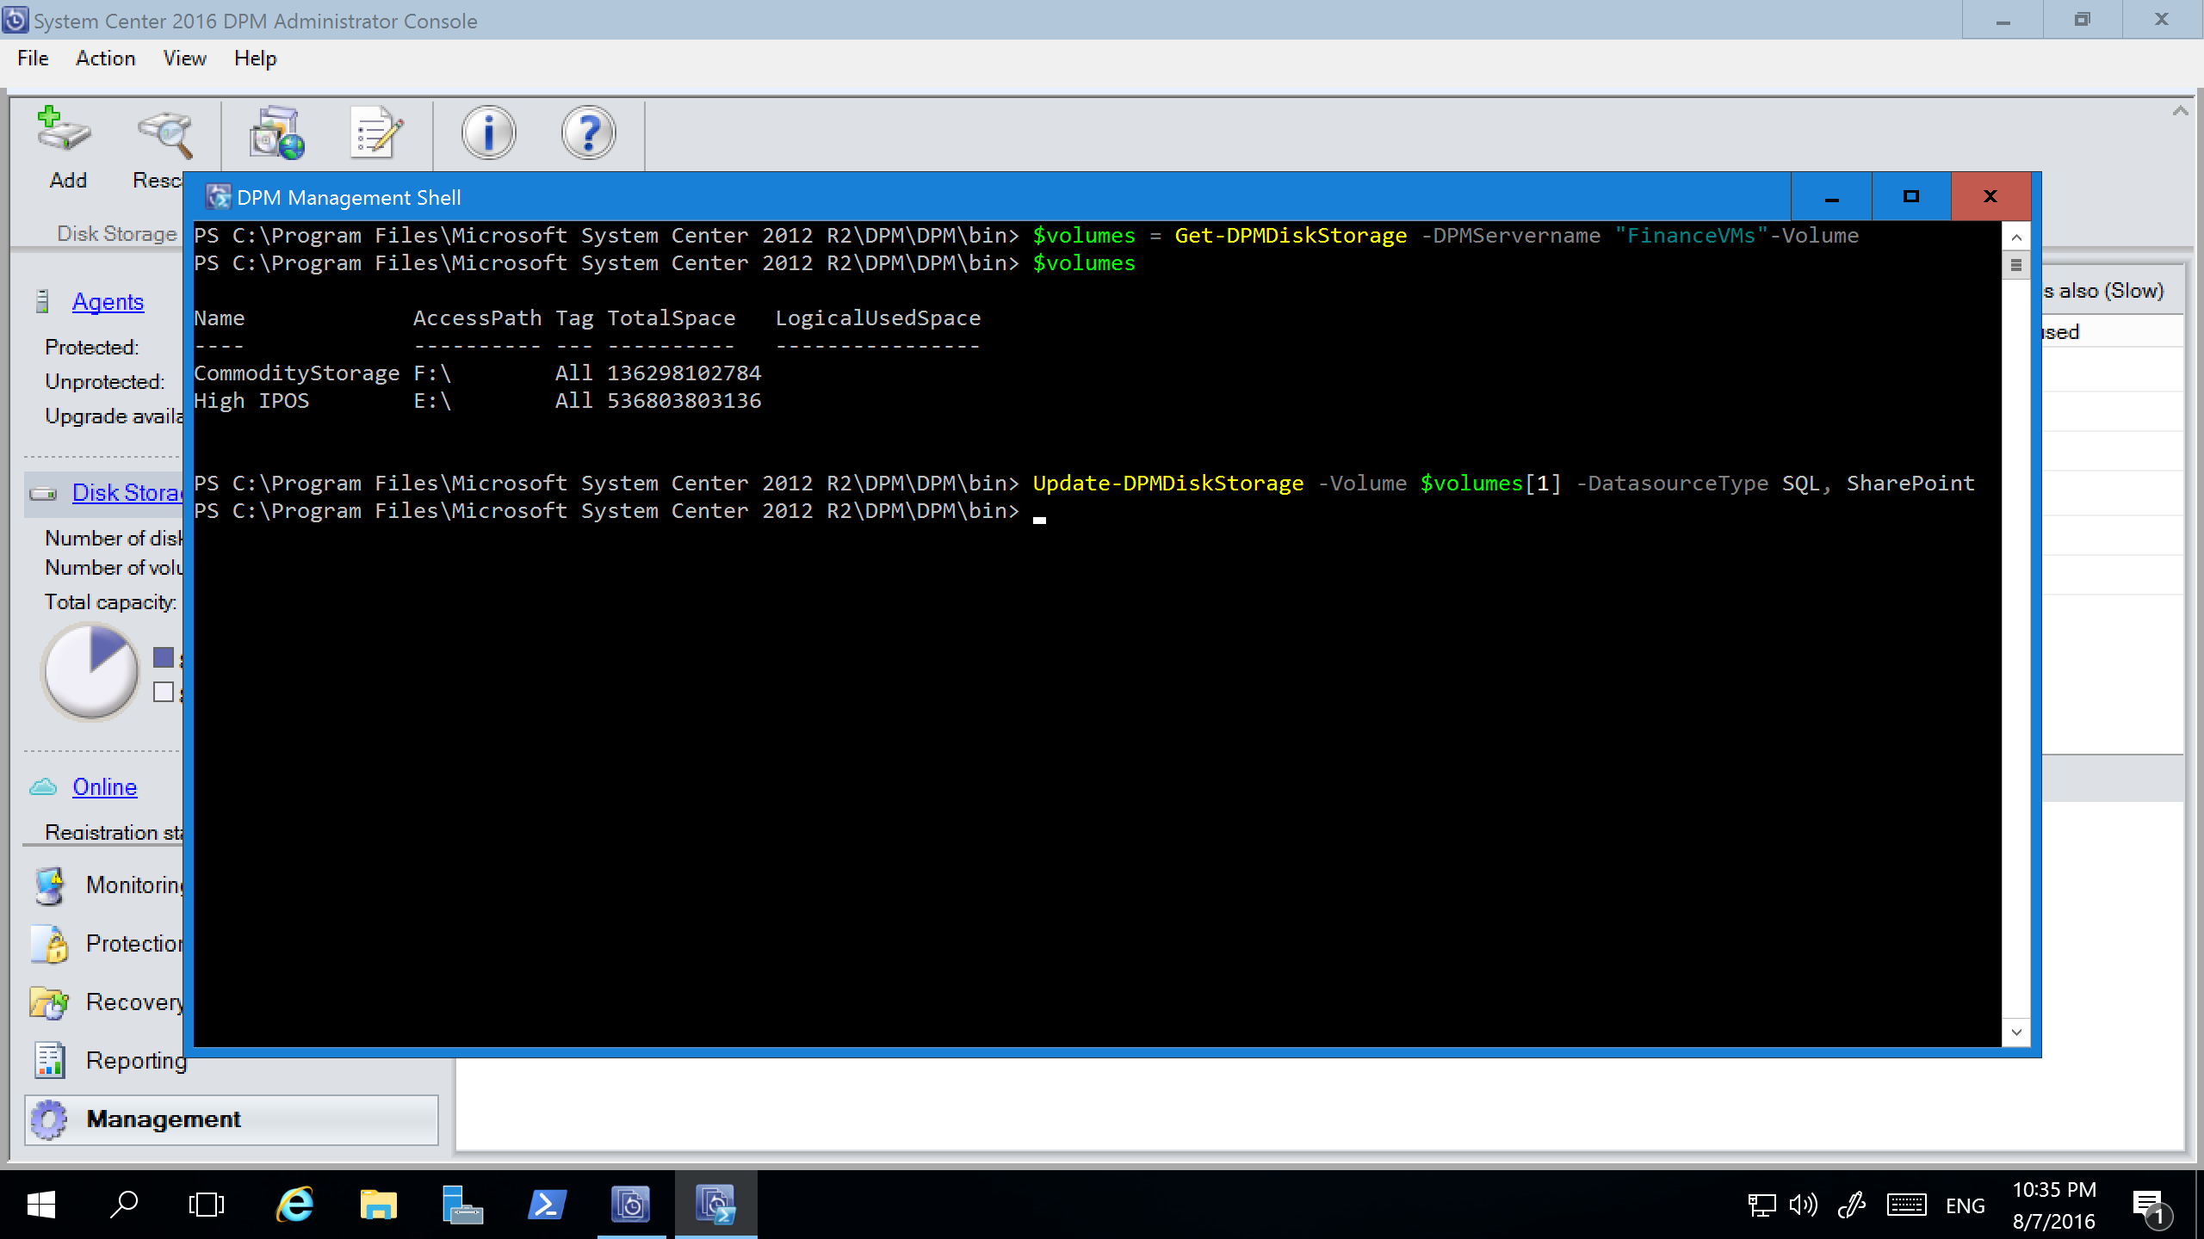The width and height of the screenshot is (2204, 1239).
Task: Click the disk capacity pie chart
Action: click(x=90, y=672)
